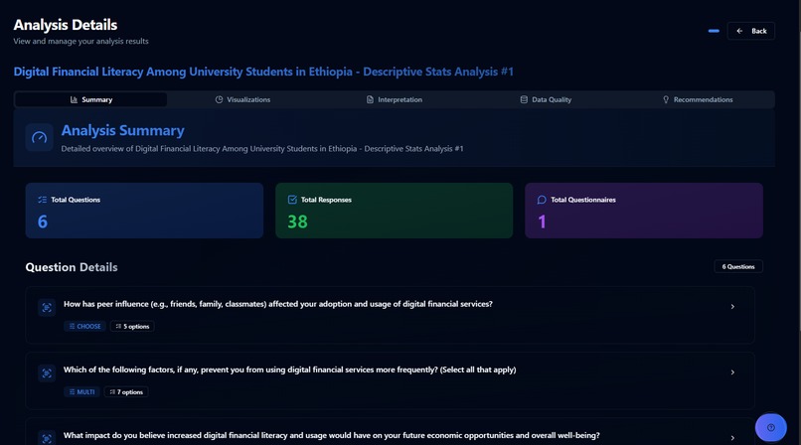Click the blue toggle indicator near Back
Image resolution: width=801 pixels, height=445 pixels.
(714, 31)
